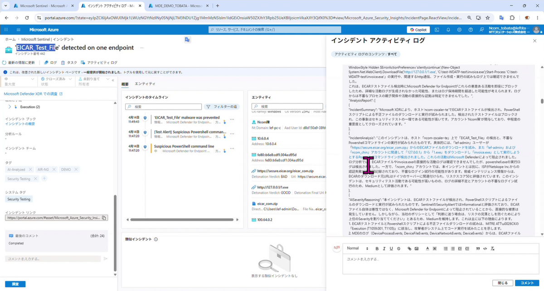Open the アクティビティ ログ toolbar item
This screenshot has width=544, height=291.
click(99, 62)
